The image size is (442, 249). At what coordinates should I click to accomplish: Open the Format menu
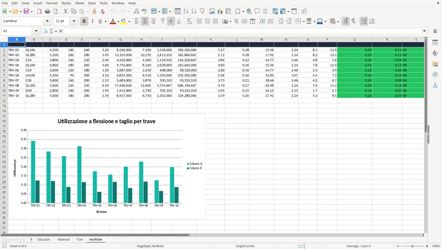coord(52,3)
